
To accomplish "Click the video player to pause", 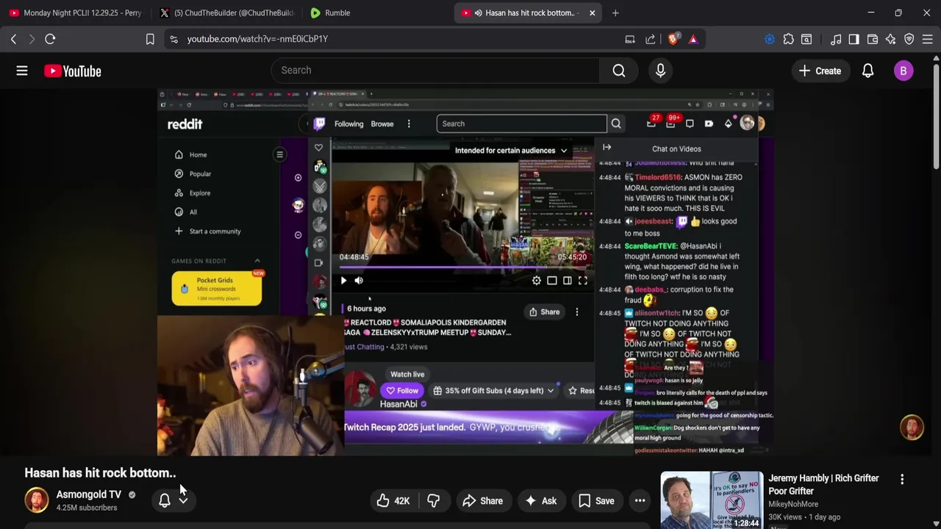I will pyautogui.click(x=465, y=272).
